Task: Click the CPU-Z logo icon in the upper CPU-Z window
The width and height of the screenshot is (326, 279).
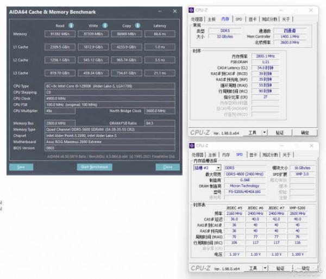Action: click(x=191, y=10)
